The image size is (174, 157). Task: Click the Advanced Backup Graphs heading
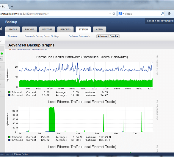pyautogui.click(x=32, y=45)
